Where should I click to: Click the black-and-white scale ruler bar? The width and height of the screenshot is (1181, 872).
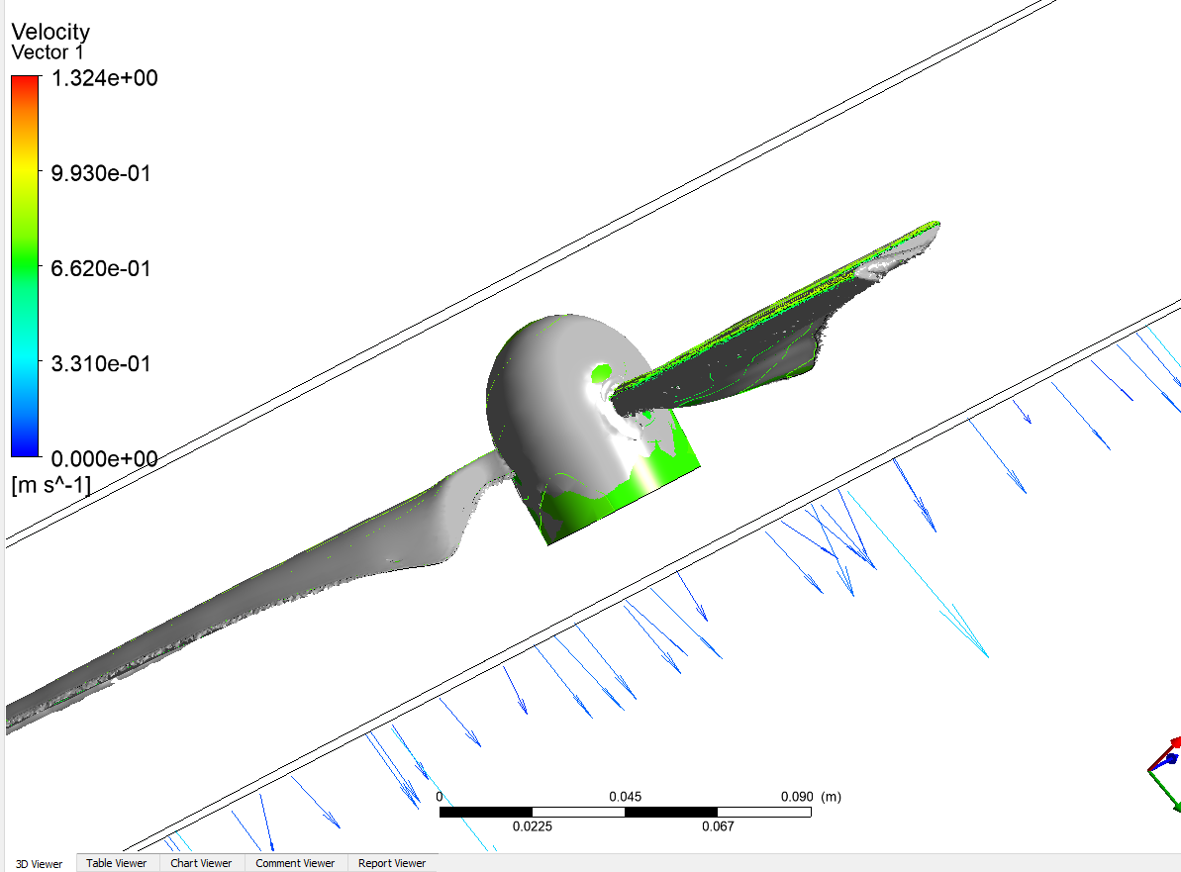click(x=625, y=812)
